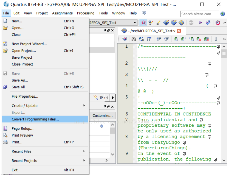Open the TimeQuest timer clock icon
The width and height of the screenshot is (230, 175).
pos(218,23)
